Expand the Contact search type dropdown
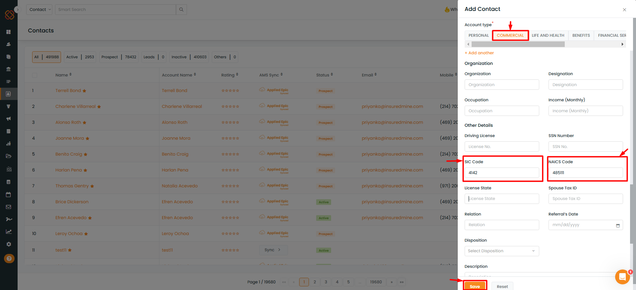 [39, 10]
